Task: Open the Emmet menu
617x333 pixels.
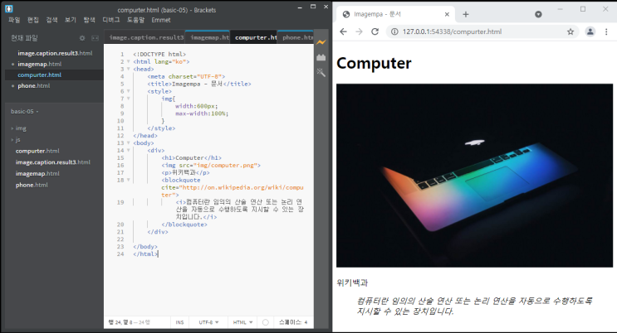Action: 161,20
